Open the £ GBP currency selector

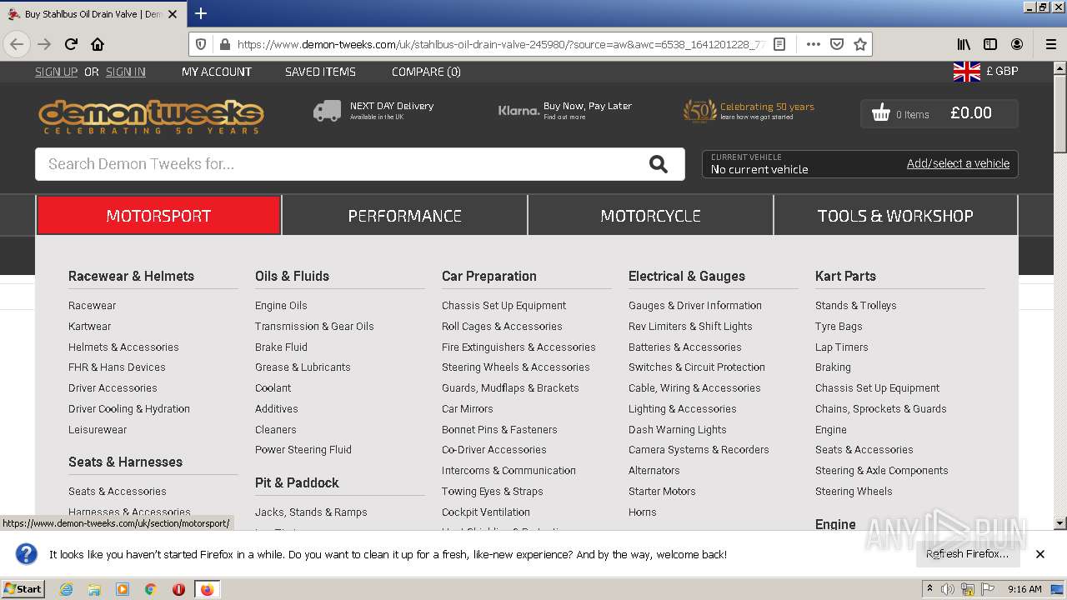click(1002, 72)
